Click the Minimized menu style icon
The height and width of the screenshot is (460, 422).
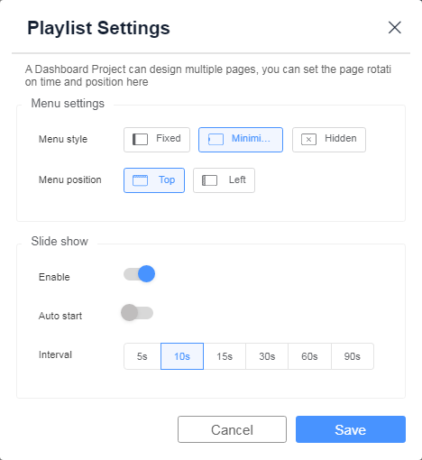(216, 139)
